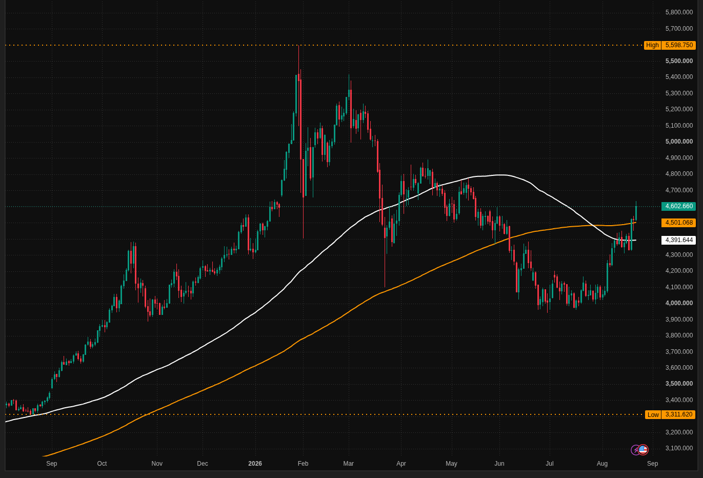Screen dimensions: 703x478
Task: Click the 5,500.000 price axis label
Action: point(679,61)
